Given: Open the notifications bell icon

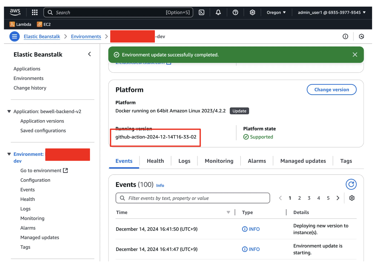Looking at the screenshot, I should point(218,12).
